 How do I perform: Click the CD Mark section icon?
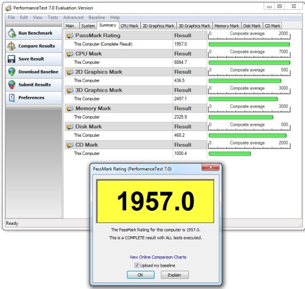click(70, 145)
